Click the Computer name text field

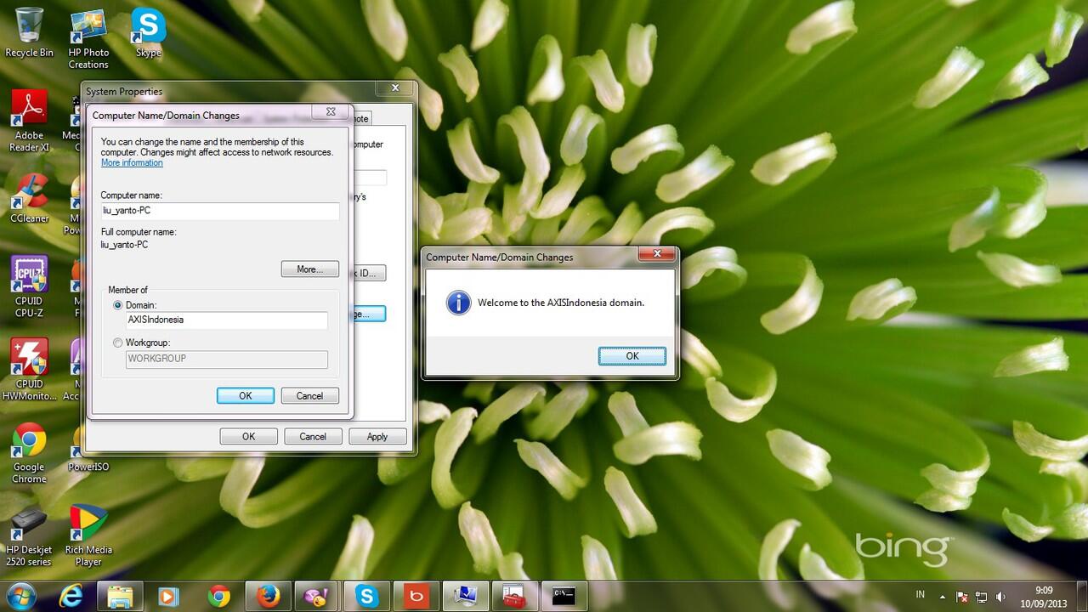click(220, 212)
